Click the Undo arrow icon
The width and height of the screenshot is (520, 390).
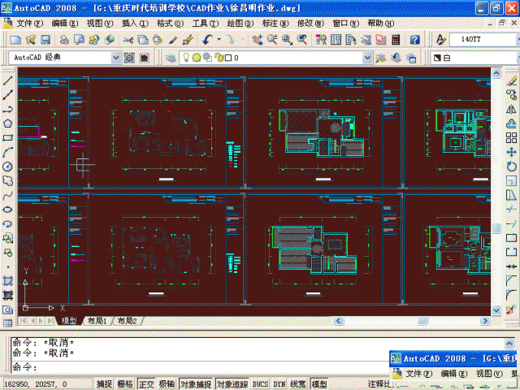(209, 39)
